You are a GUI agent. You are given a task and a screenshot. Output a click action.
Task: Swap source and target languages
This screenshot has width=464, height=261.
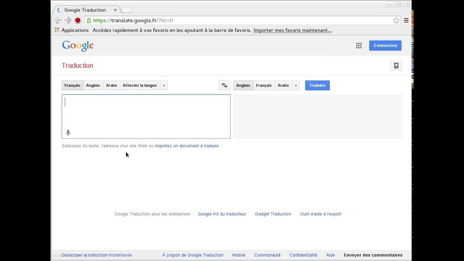click(224, 85)
